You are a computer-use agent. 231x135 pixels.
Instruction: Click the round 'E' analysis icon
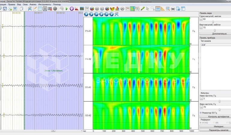coord(107,9)
